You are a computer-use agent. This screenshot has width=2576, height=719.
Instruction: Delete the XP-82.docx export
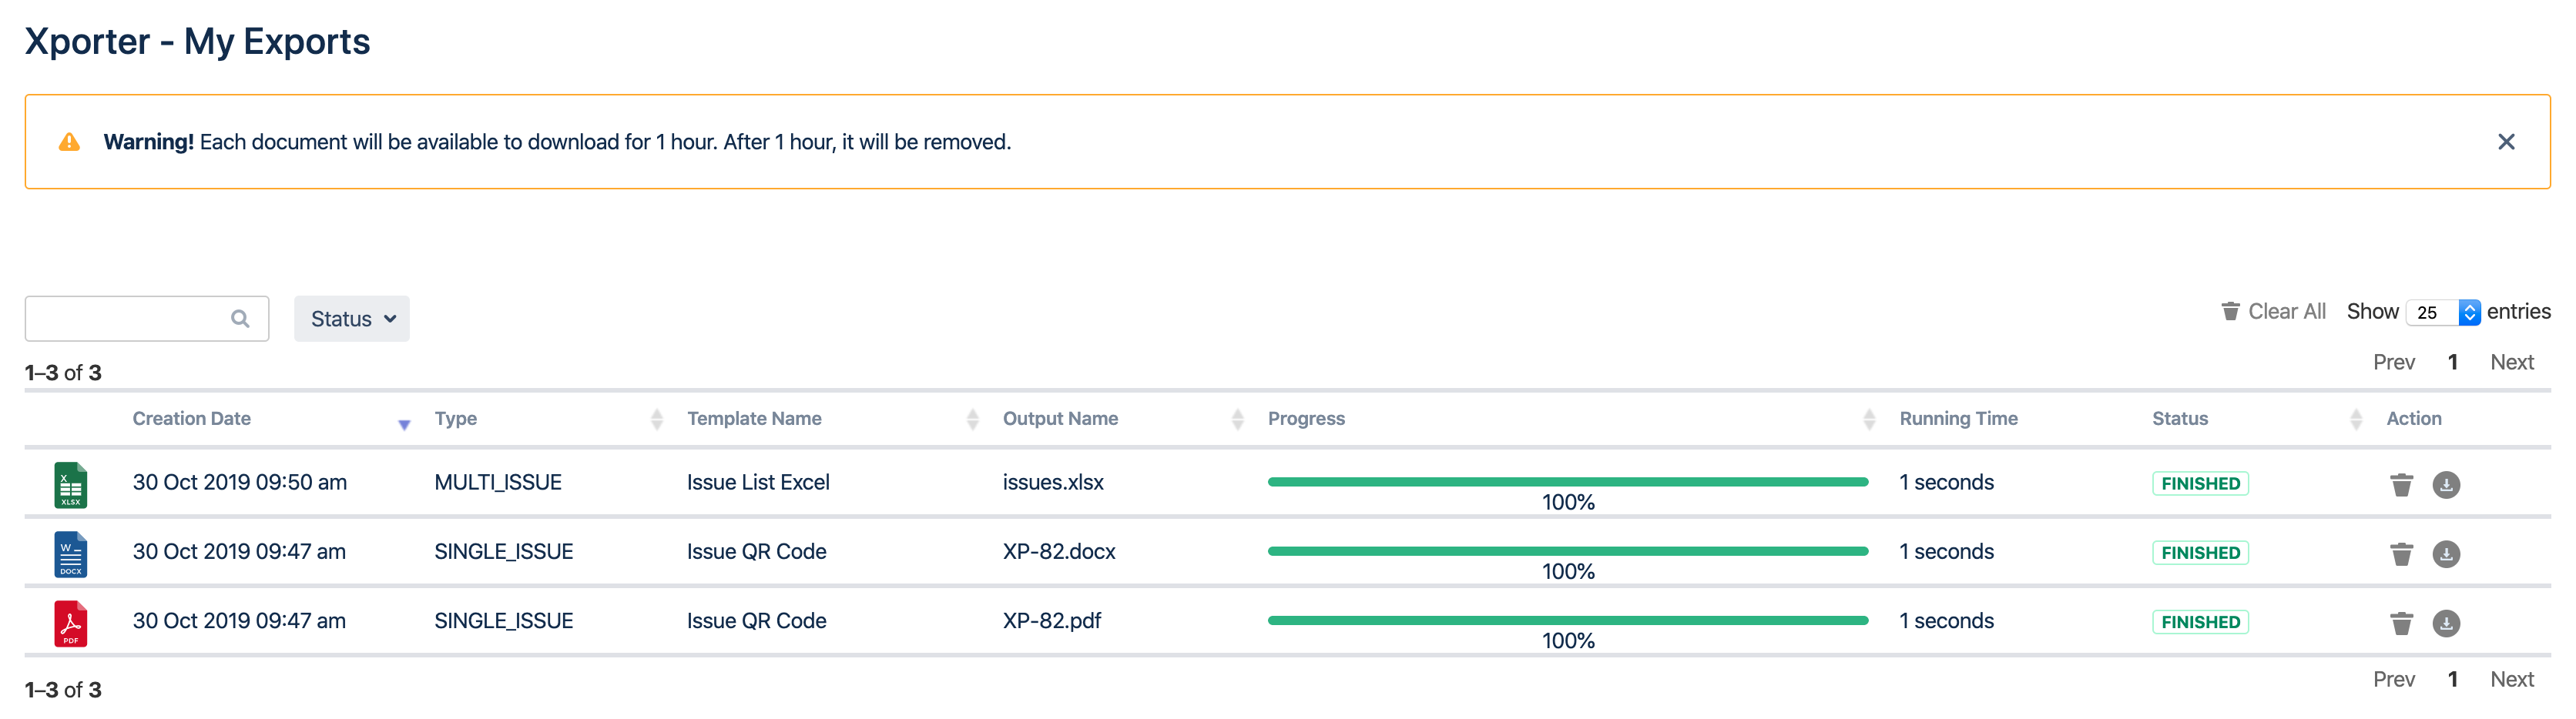2401,554
